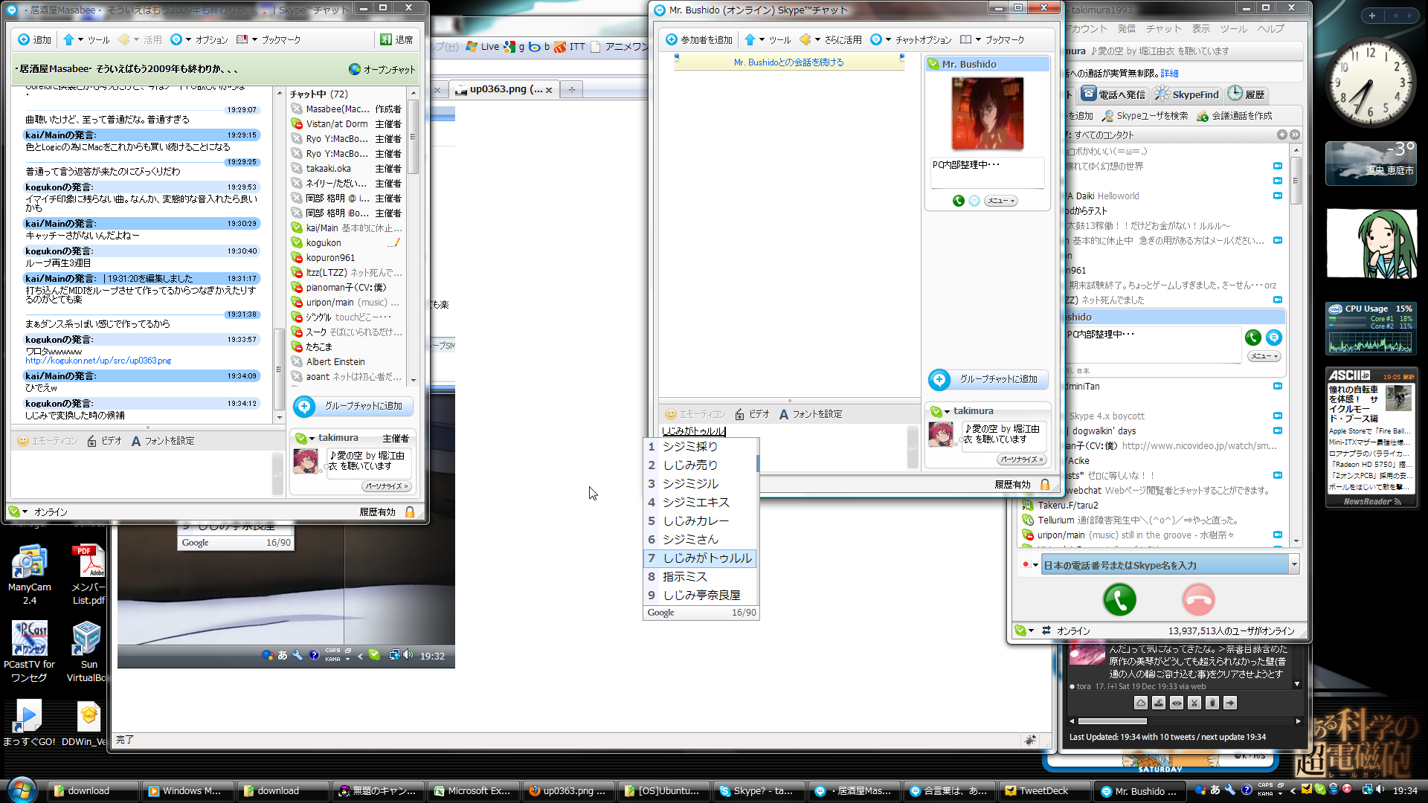The image size is (1428, 803).
Task: Click double-arrow icon beside すべてのコンタクト
Action: [1295, 135]
